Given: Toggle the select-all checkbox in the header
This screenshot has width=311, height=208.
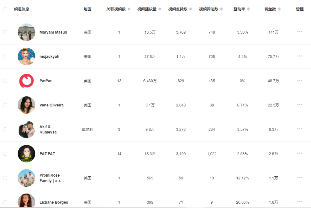Looking at the screenshot, I should coord(5,9).
